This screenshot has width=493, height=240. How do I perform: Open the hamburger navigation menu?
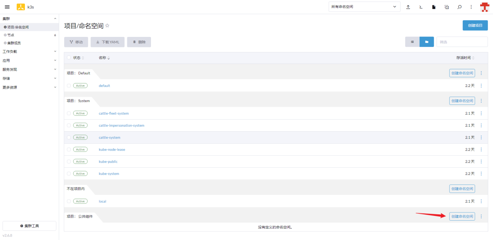point(7,7)
